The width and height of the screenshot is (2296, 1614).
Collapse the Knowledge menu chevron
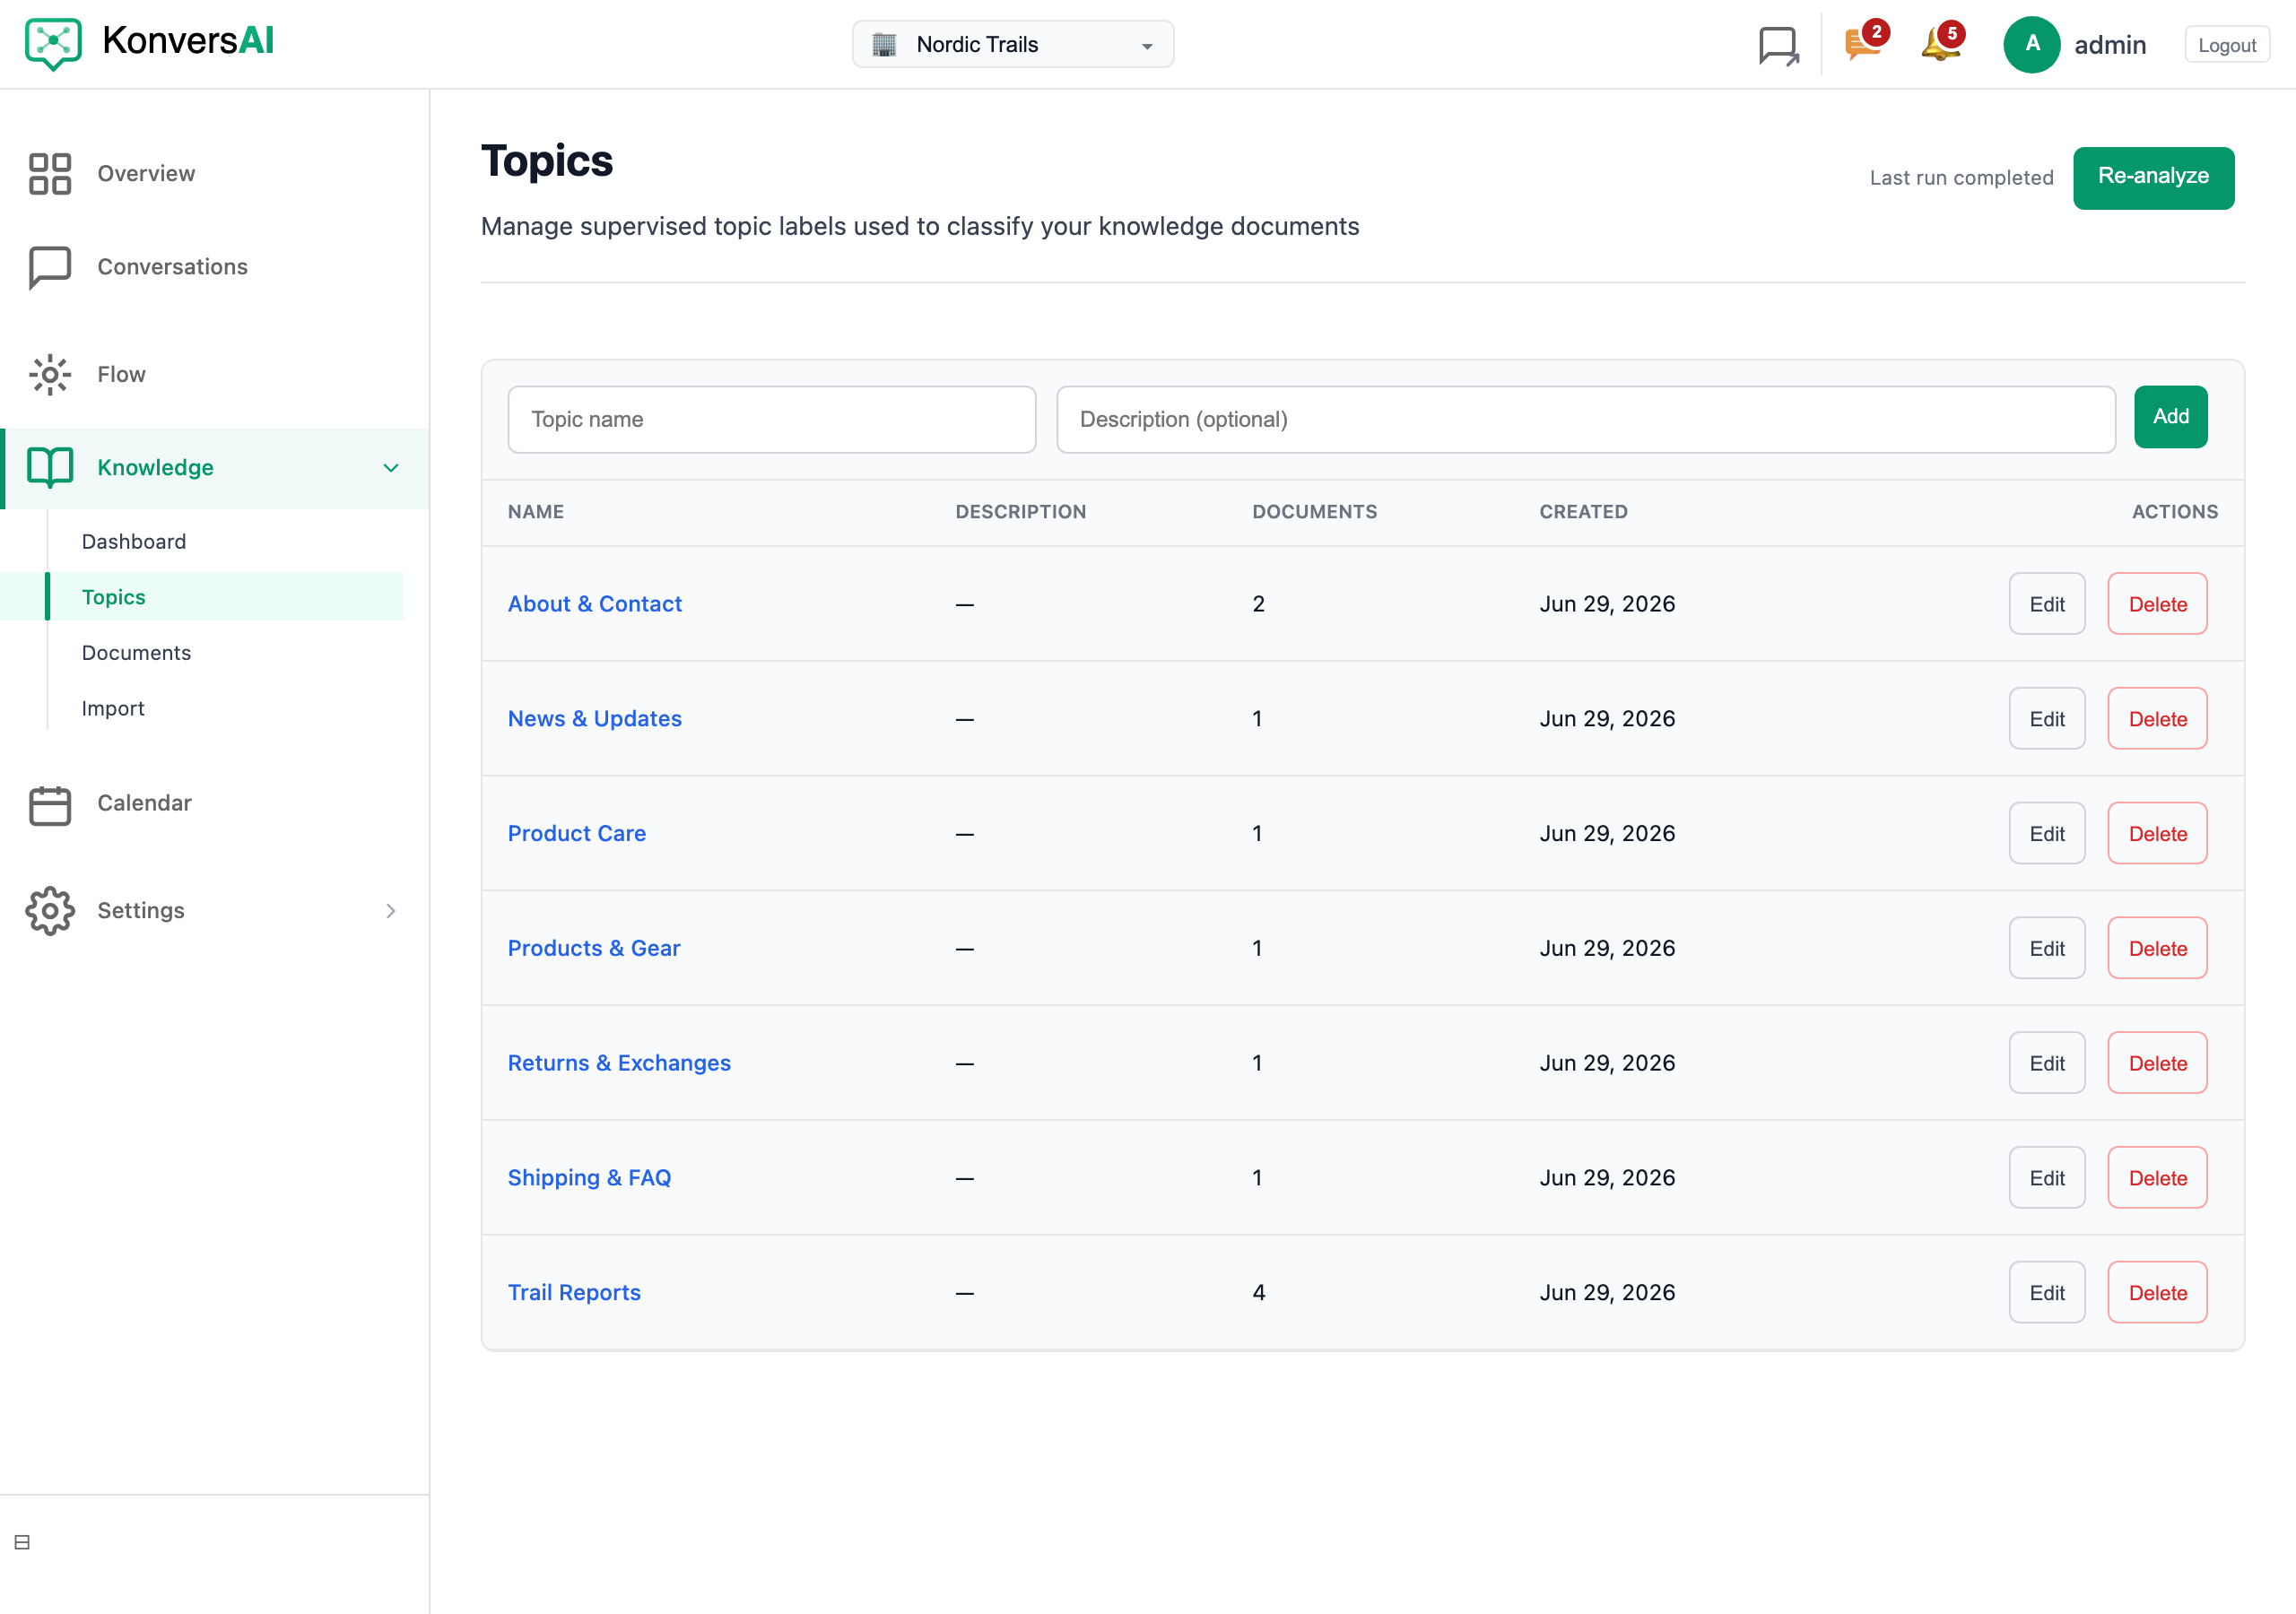click(x=391, y=467)
